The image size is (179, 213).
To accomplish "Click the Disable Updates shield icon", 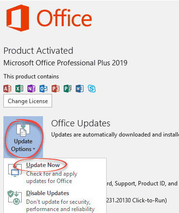I will [14, 198].
